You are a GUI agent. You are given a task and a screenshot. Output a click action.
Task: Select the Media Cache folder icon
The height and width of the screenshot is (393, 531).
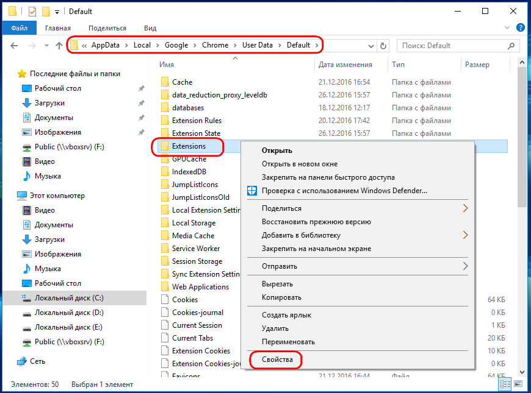click(165, 236)
